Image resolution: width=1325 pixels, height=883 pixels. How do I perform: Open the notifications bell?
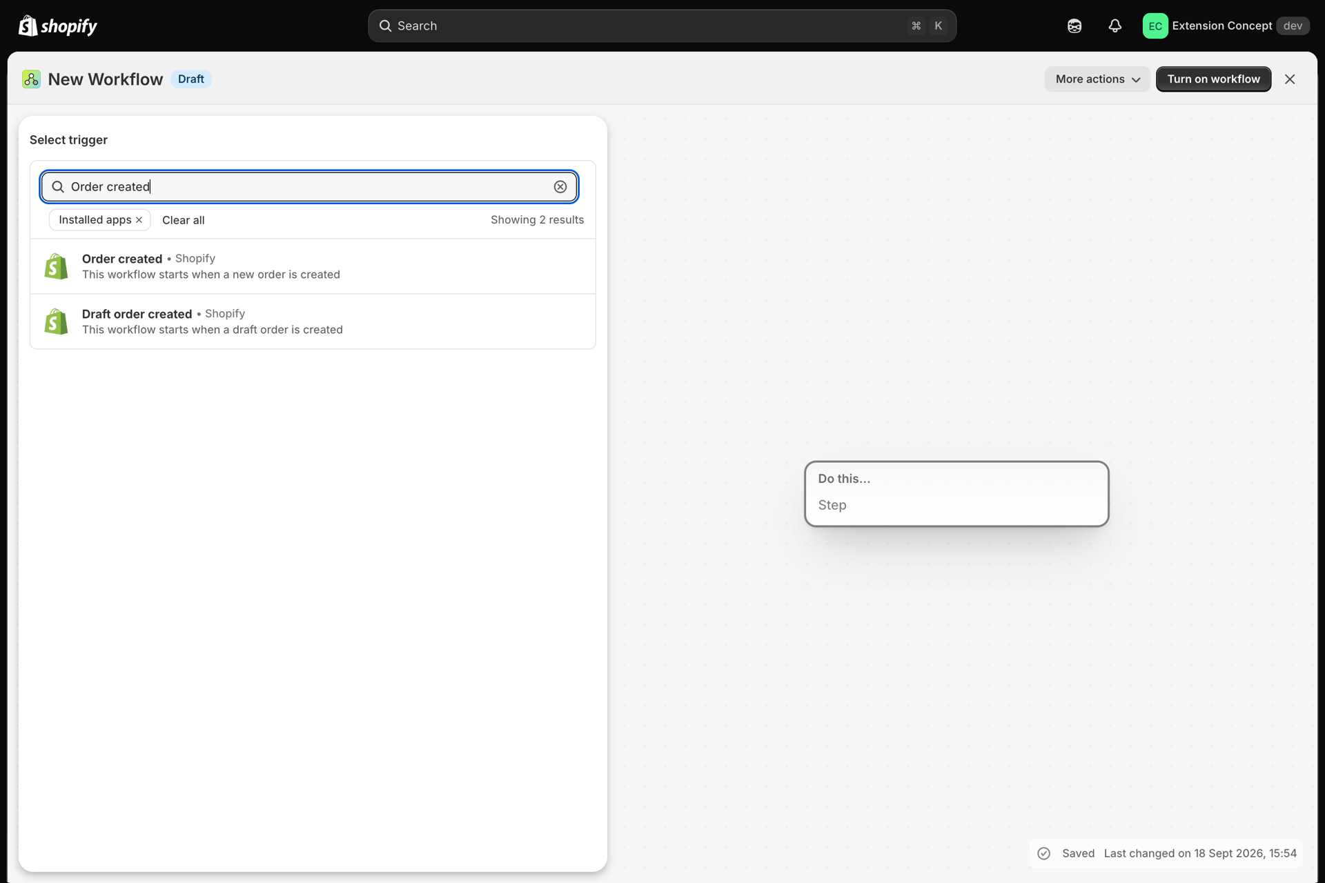point(1115,26)
